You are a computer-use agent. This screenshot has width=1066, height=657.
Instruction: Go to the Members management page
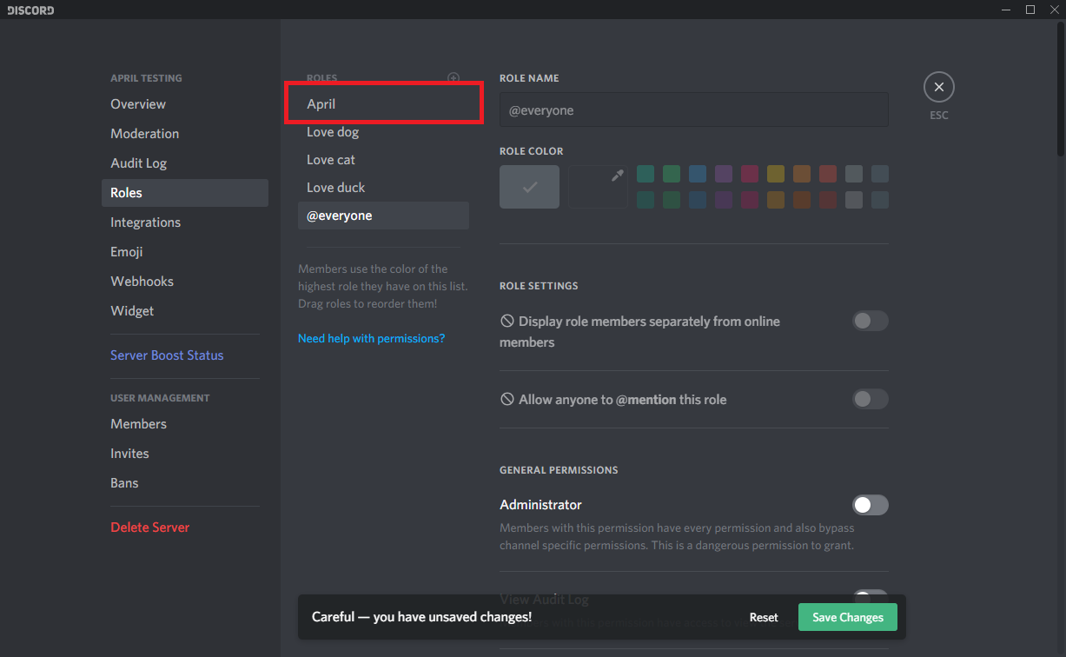click(138, 424)
